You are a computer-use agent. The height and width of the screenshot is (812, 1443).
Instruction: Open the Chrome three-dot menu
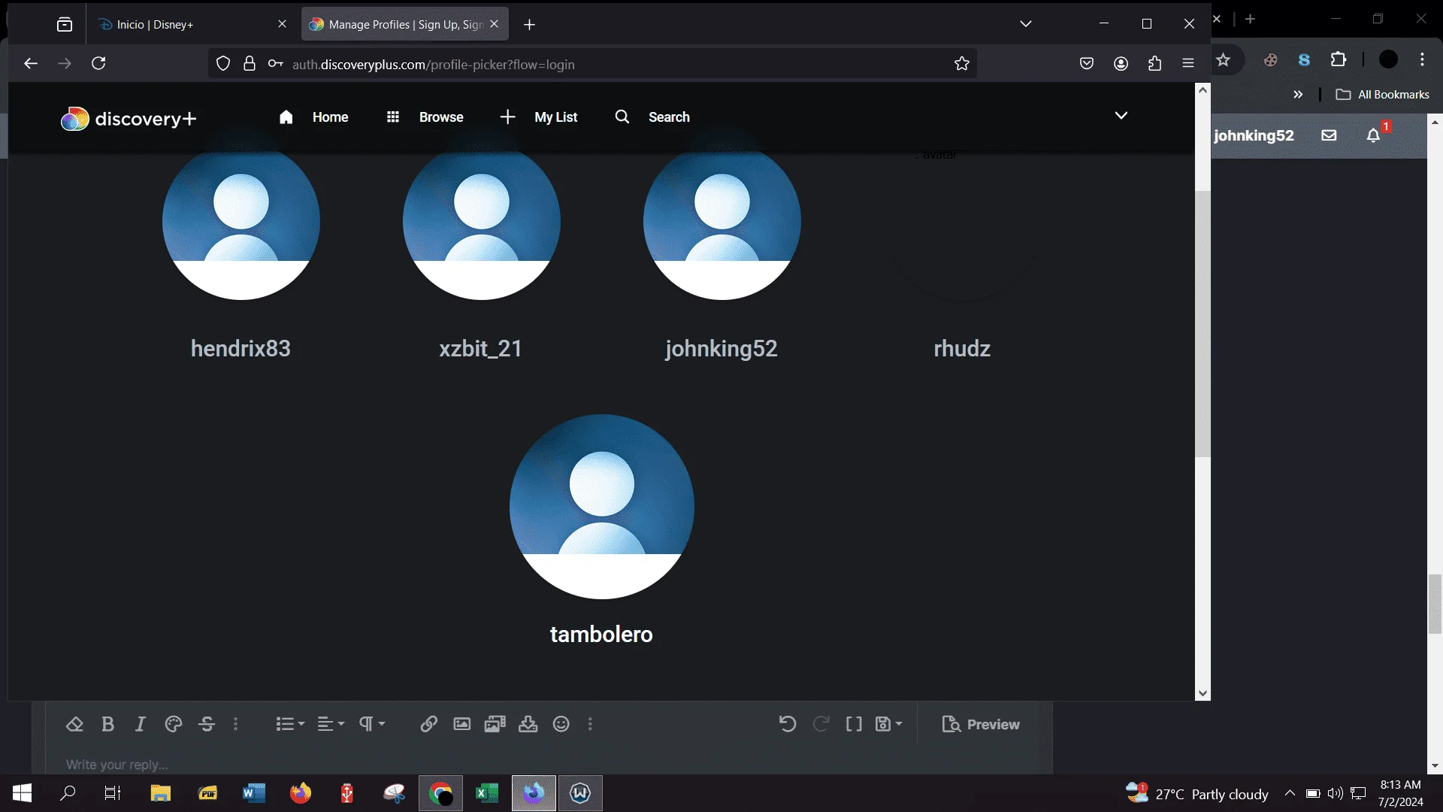tap(1423, 59)
